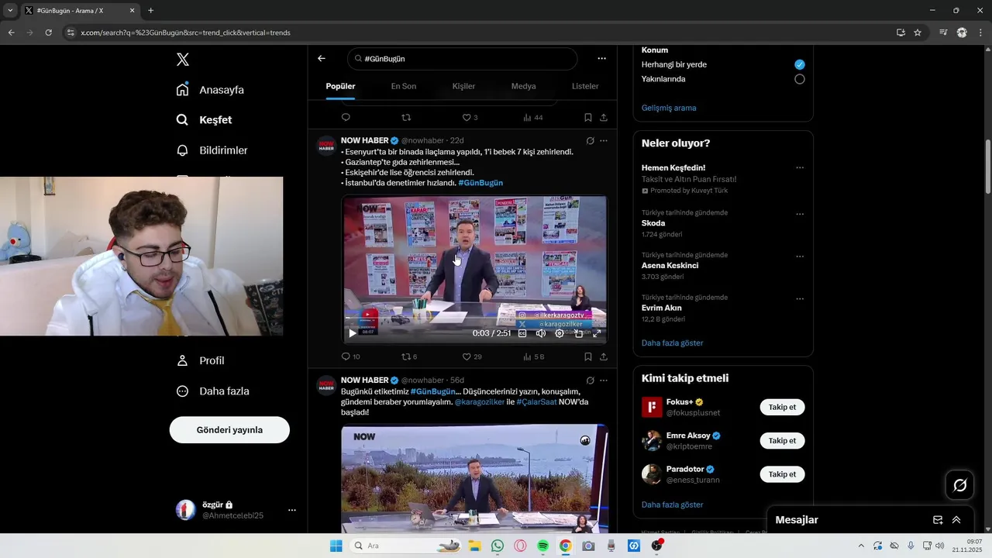Open more options for Hemen Keşfedin promo
The height and width of the screenshot is (558, 992).
(800, 167)
